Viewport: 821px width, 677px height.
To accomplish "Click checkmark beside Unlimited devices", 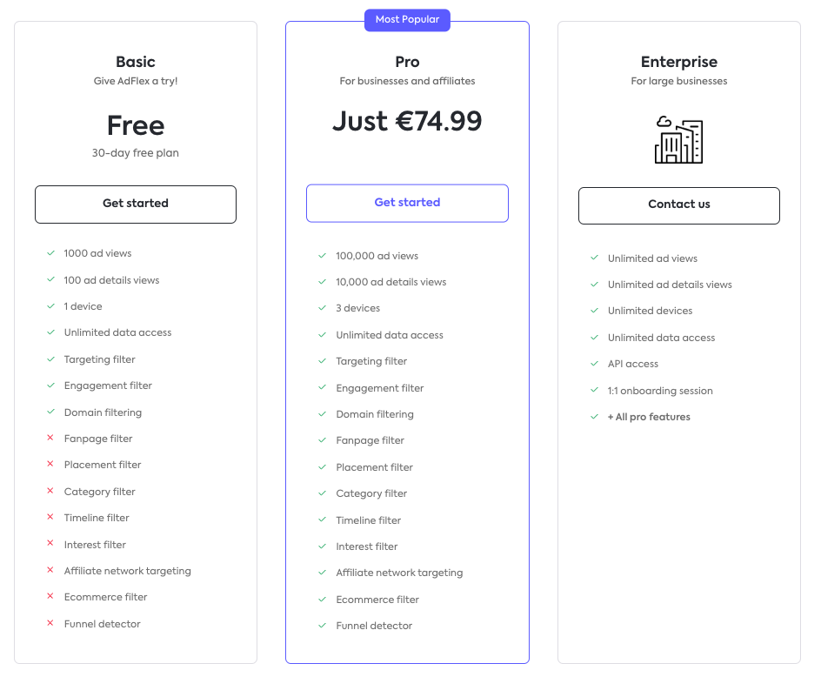I will [x=595, y=311].
